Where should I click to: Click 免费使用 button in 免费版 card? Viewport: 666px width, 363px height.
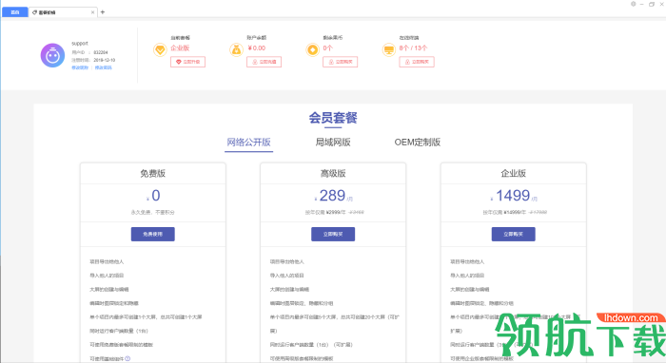(153, 234)
